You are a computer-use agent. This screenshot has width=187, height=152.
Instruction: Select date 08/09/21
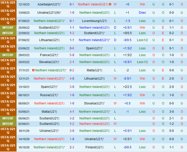coord(24,103)
